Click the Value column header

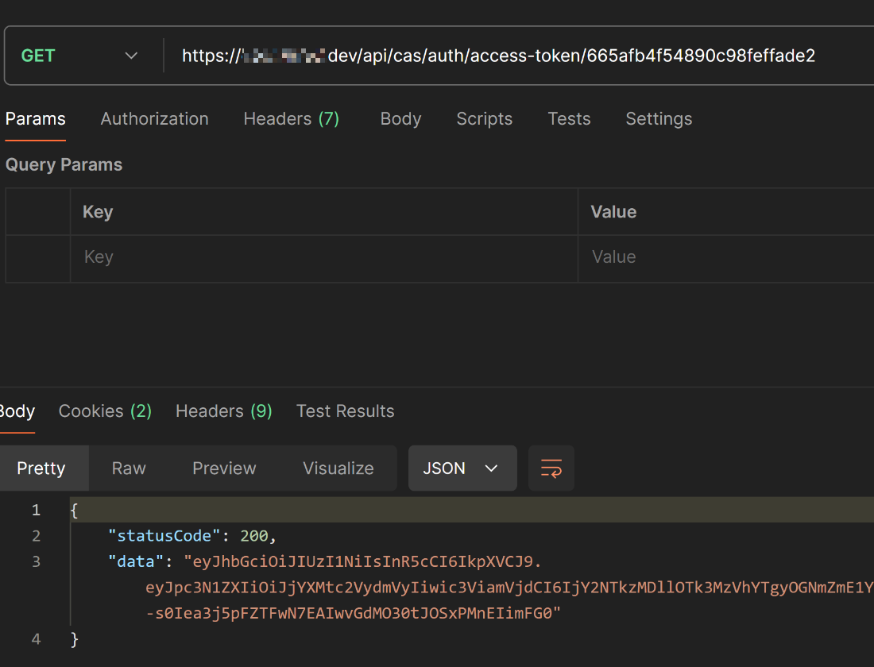click(613, 212)
